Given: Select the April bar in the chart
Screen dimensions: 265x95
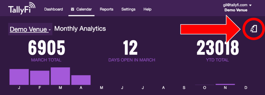Looking at the screenshot, I should click(x=81, y=80).
